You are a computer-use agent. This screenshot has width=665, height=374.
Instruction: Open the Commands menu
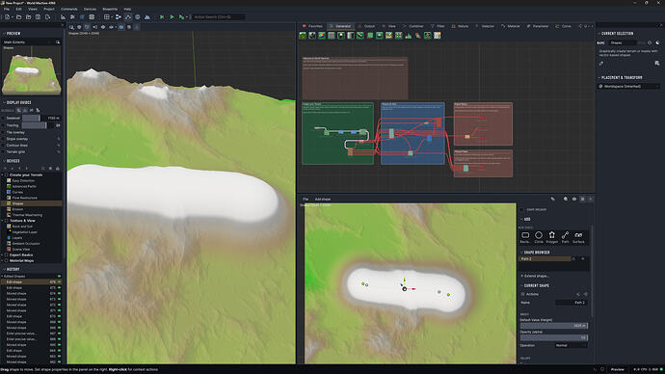point(68,9)
